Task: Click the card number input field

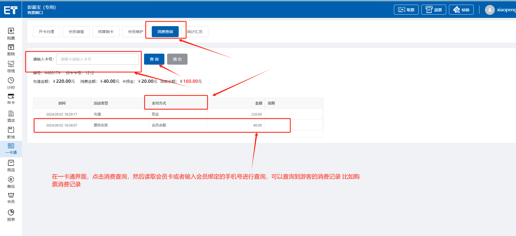Action: pyautogui.click(x=97, y=59)
